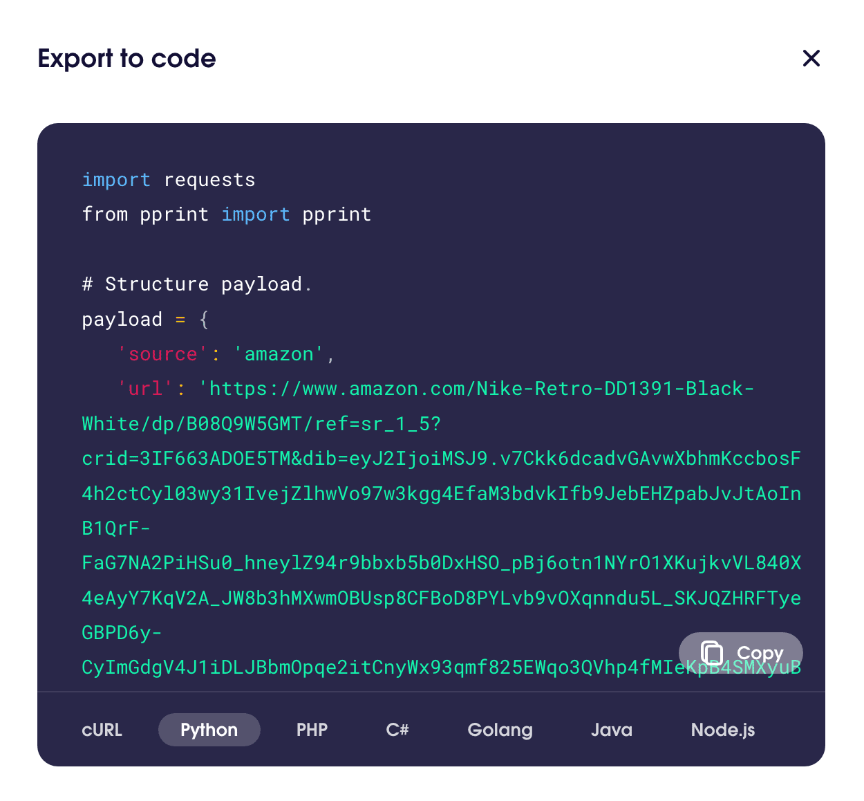The image size is (864, 801).
Task: Switch to the PHP code example
Action: pos(312,730)
